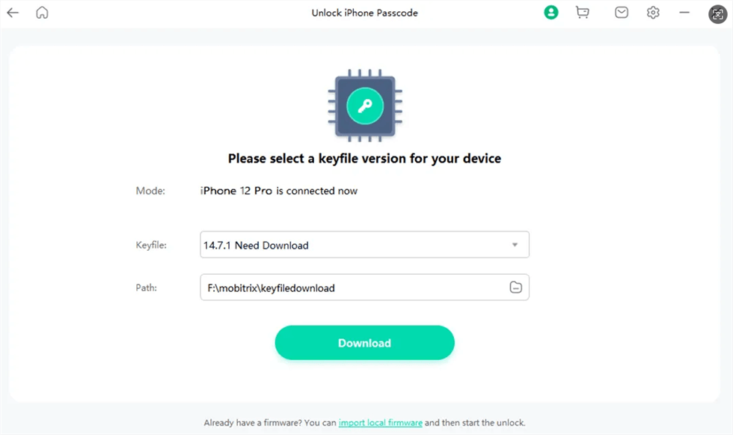Click the green Download button
This screenshot has height=435, width=733.
pos(364,343)
